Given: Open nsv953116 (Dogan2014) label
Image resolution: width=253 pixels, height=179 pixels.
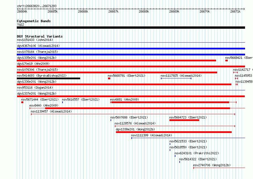Looking at the screenshot, I should [35, 88].
